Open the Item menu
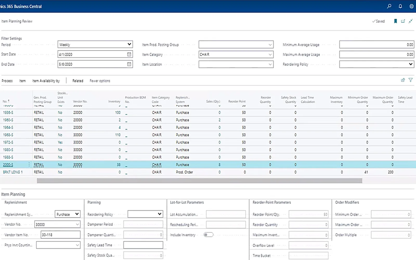The height and width of the screenshot is (260, 416). [22, 81]
